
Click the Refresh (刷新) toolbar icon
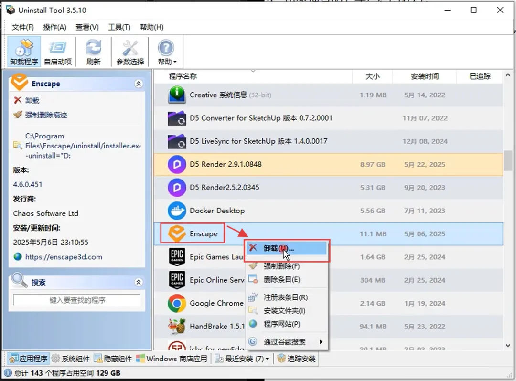[x=94, y=52]
